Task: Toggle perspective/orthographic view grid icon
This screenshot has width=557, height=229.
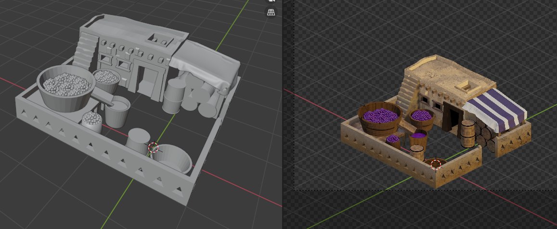Action: [x=271, y=12]
